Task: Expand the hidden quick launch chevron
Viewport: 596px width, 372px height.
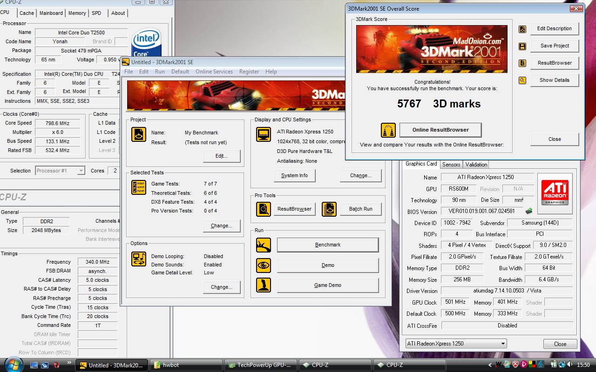Action: (69, 363)
